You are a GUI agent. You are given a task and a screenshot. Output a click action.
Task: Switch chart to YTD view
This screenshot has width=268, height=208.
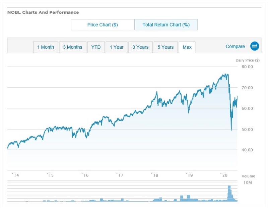(96, 47)
